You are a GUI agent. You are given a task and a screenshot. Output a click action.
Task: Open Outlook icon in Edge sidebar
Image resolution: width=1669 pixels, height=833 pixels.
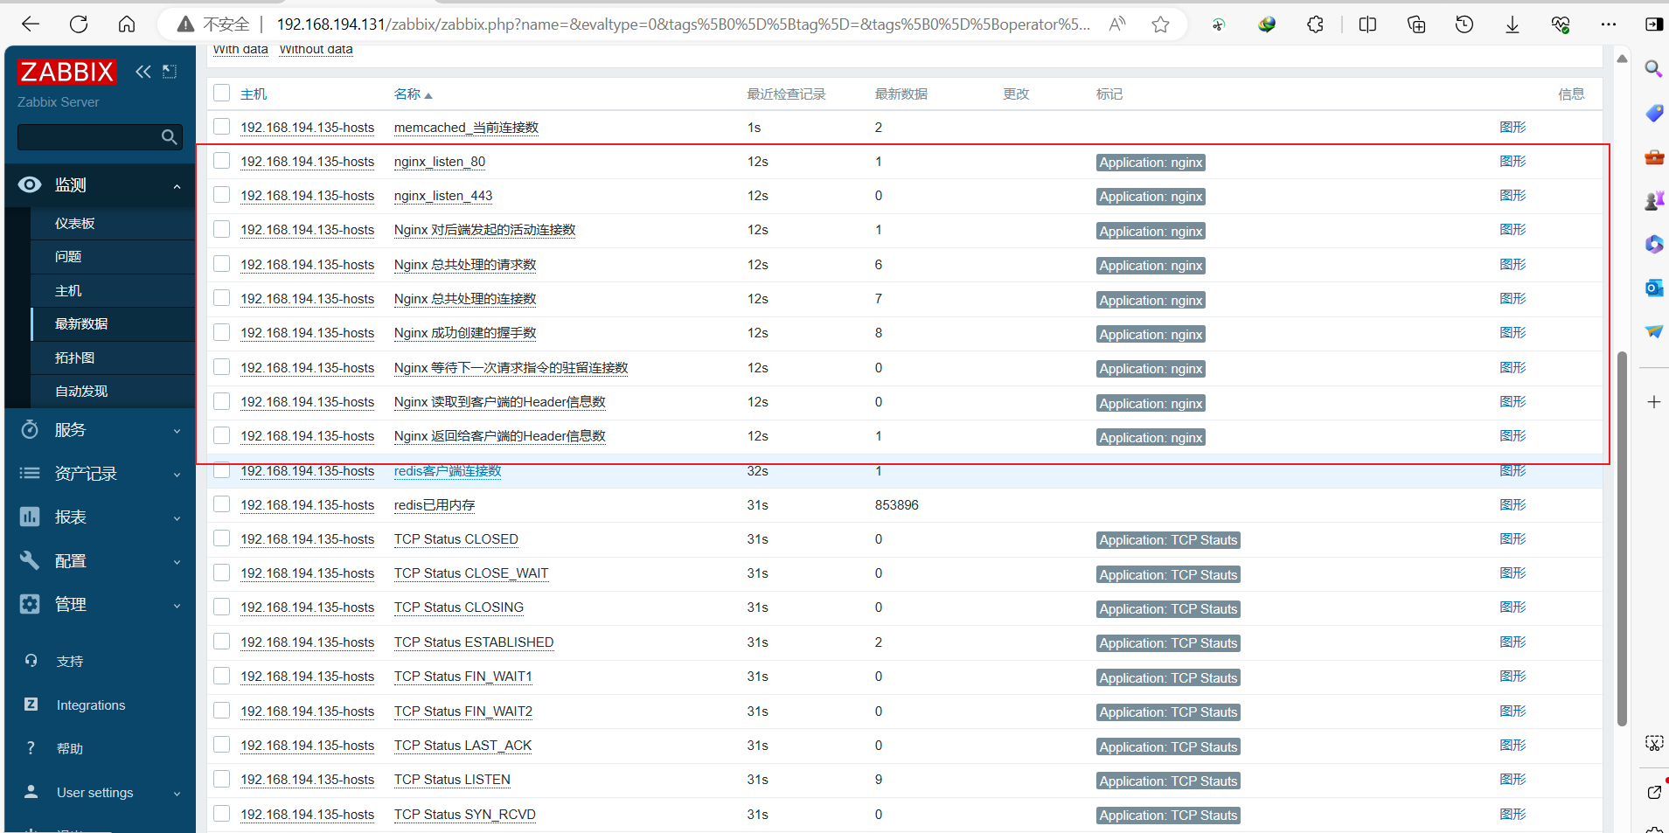1653,288
